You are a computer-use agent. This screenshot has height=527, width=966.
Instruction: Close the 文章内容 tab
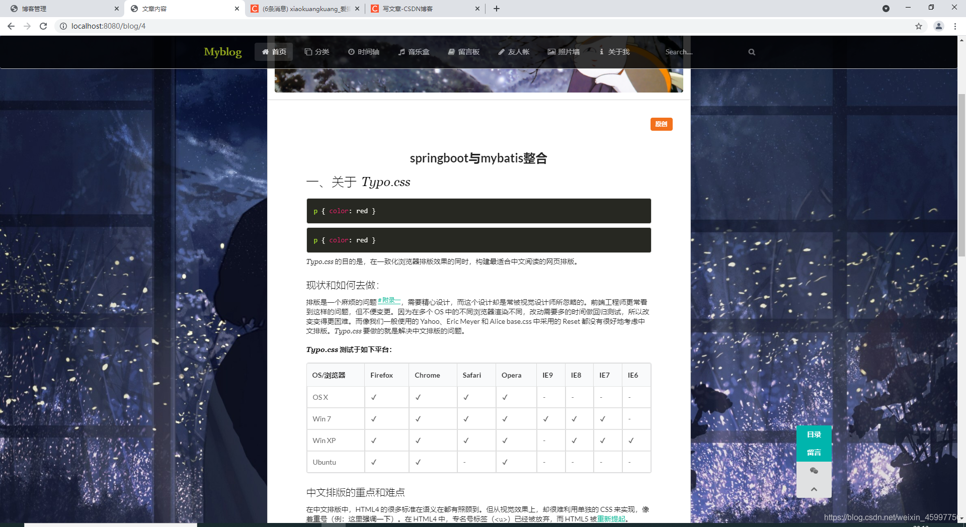coord(237,9)
